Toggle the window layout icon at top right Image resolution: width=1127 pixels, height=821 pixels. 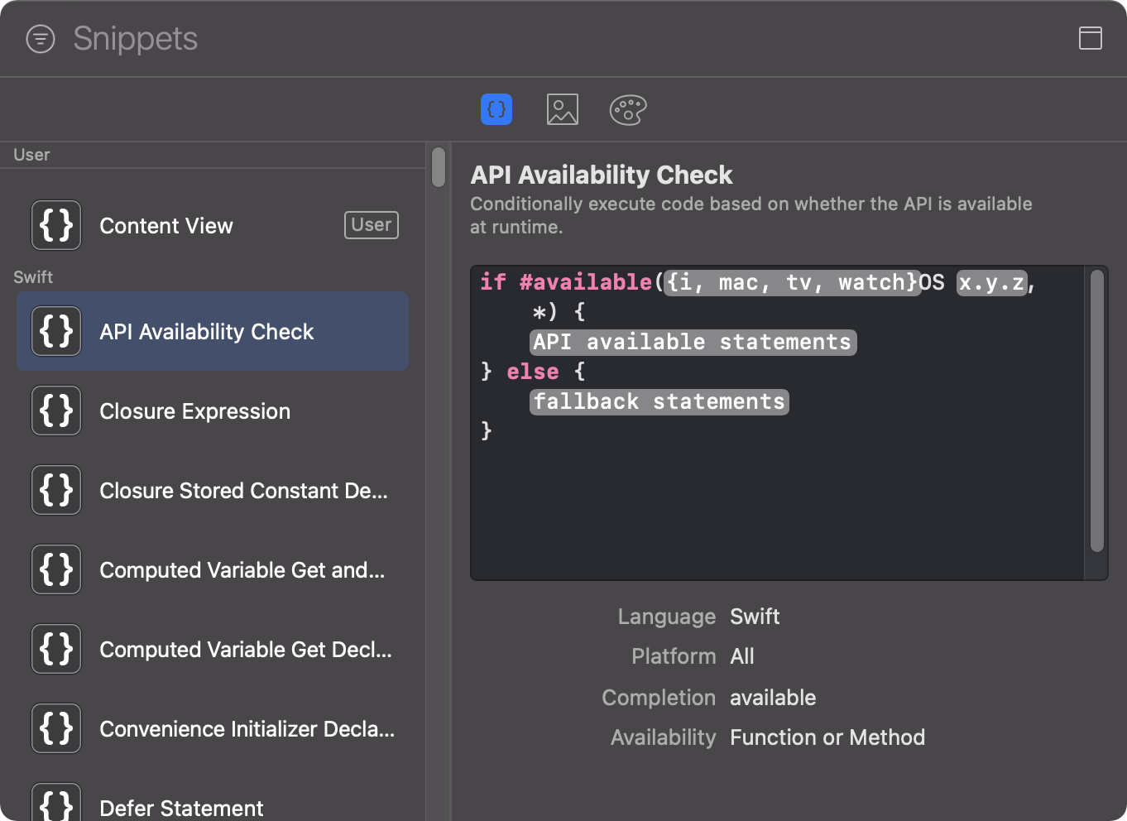click(1091, 38)
